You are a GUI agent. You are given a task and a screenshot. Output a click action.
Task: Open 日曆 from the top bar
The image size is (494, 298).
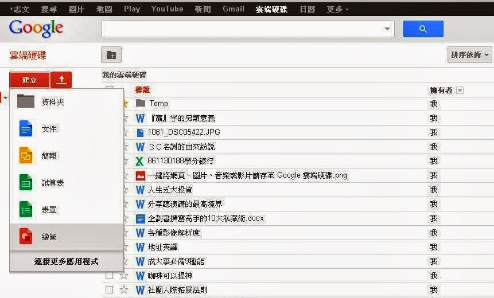307,9
